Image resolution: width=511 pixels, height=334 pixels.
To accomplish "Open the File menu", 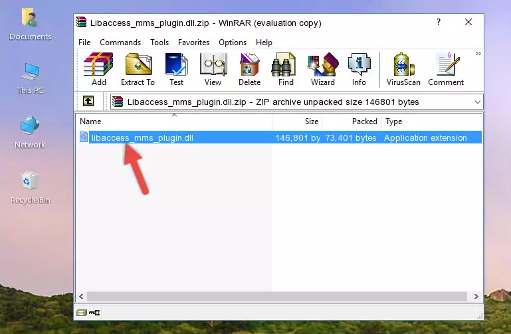I will (84, 42).
